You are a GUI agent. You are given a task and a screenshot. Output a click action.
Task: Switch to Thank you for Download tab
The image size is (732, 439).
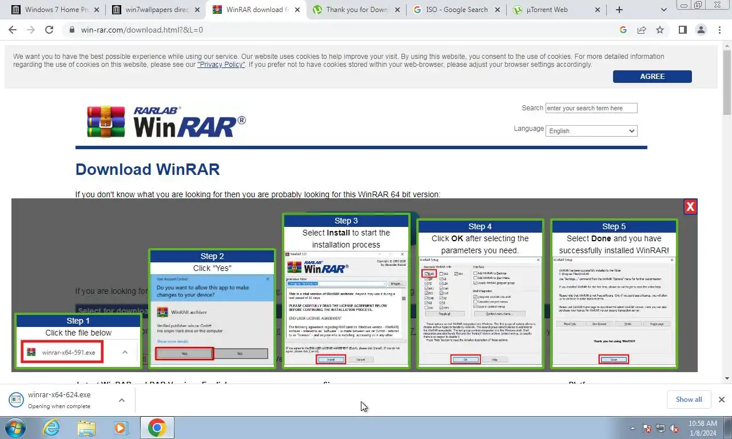[357, 10]
